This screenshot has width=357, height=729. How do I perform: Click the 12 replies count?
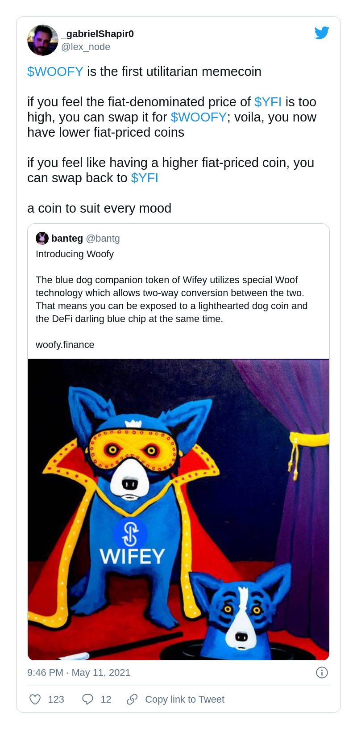click(106, 700)
